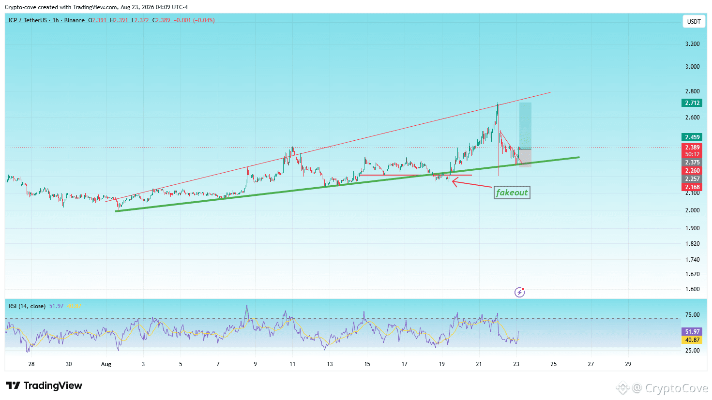Click the 1.820 price scale label

(x=693, y=244)
